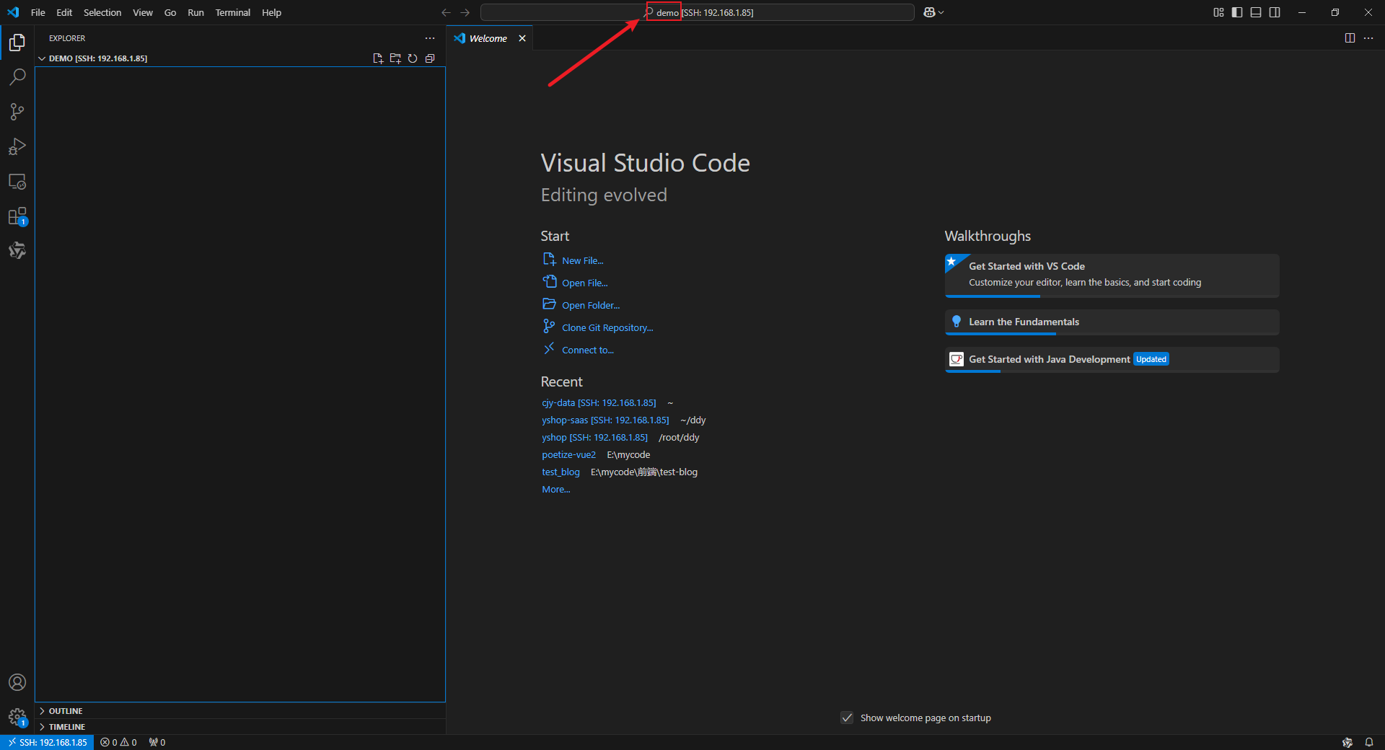This screenshot has height=750, width=1385.
Task: Click errors and warnings status indicator
Action: pos(118,742)
